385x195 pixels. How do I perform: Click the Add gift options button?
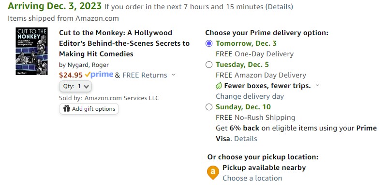[89, 109]
